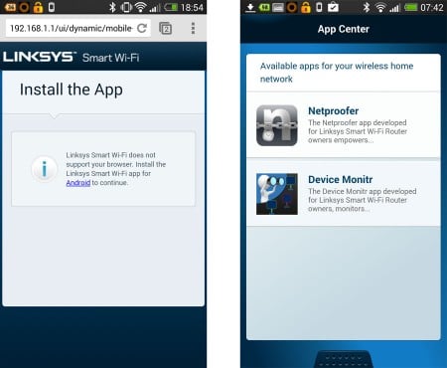Click the 192.168.1.1 address bar
447x368 pixels.
pyautogui.click(x=78, y=28)
